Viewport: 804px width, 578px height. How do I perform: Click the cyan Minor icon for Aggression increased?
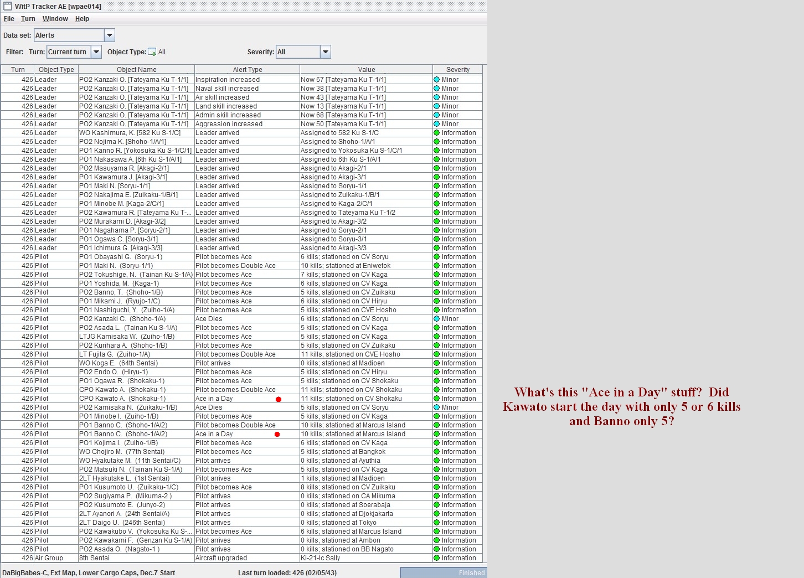pyautogui.click(x=437, y=124)
